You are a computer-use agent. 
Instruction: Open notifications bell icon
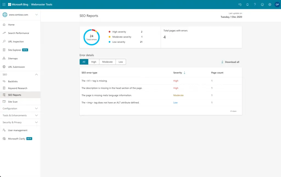click(x=248, y=4)
